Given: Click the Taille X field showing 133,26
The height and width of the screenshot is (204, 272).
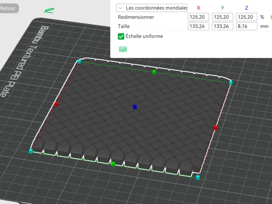Looking at the screenshot, I should [198, 26].
